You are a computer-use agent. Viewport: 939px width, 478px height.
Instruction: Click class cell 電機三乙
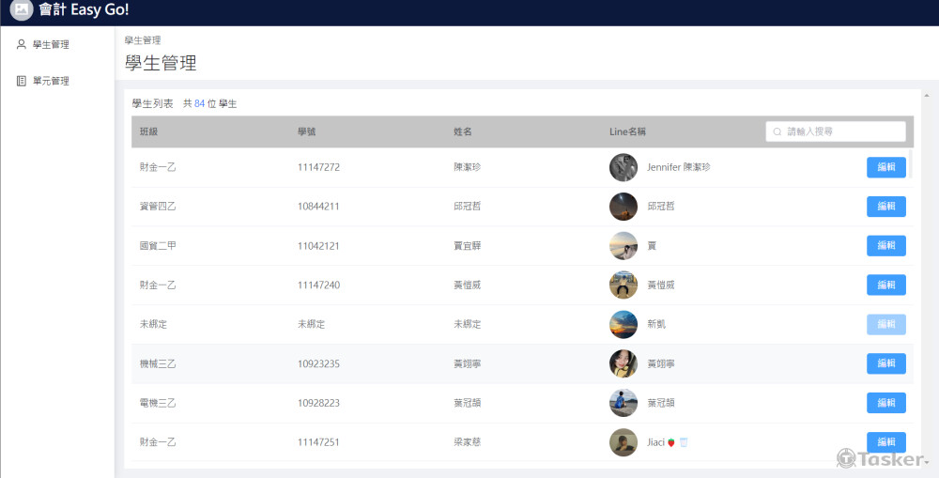(158, 403)
